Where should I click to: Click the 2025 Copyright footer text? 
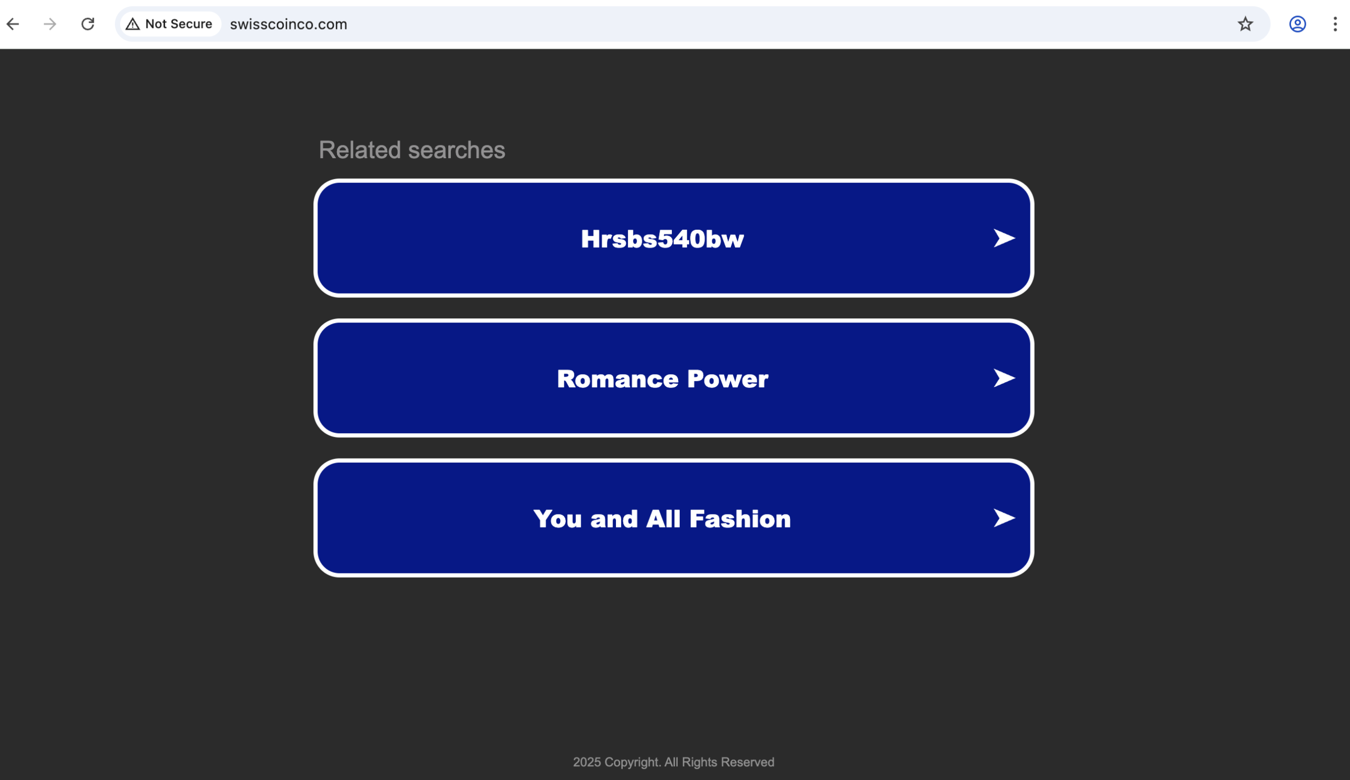(x=673, y=762)
